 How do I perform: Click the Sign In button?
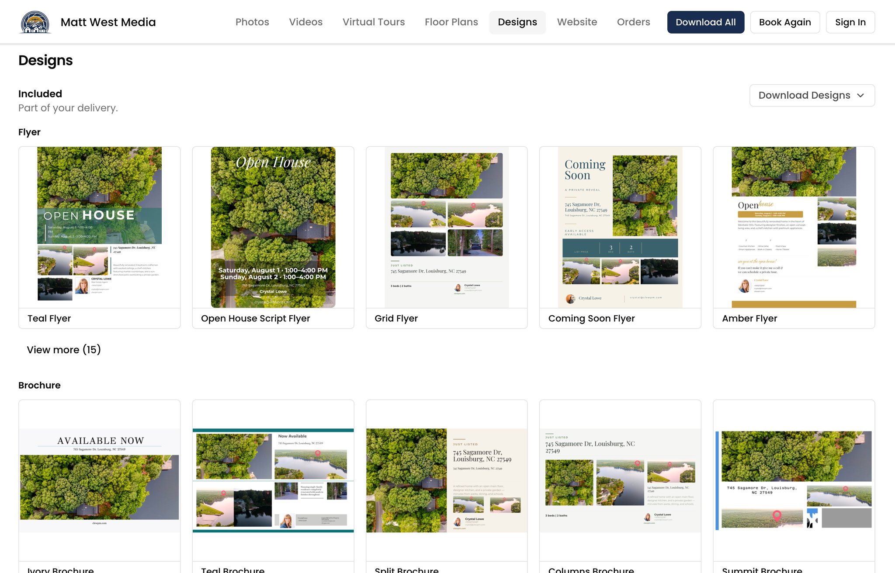pyautogui.click(x=850, y=22)
